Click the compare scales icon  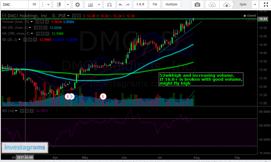click(109, 4)
